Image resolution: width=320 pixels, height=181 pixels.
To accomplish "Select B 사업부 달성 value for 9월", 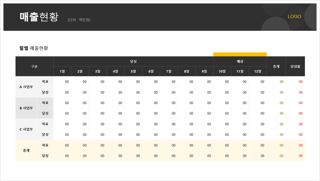I will pos(209,114).
